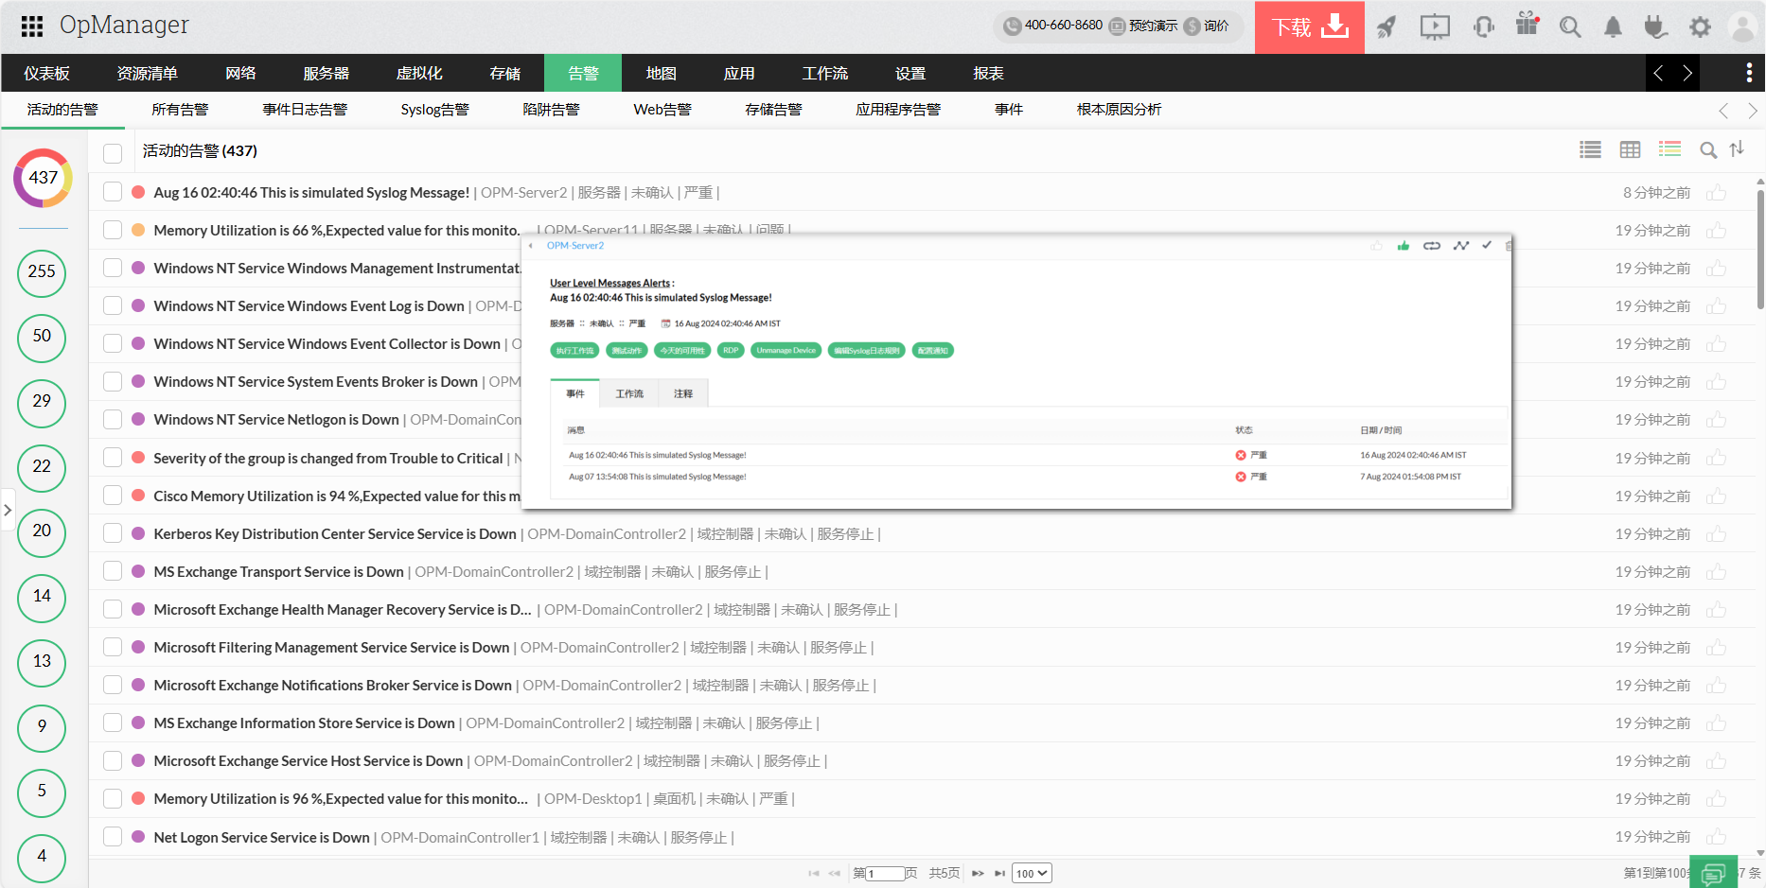The image size is (1766, 888).
Task: Click the checkmark clear-alarm icon in popup
Action: tap(1487, 245)
